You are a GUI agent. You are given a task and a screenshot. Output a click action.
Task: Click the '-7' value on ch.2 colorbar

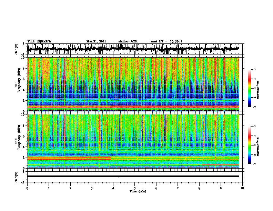(x=254, y=164)
